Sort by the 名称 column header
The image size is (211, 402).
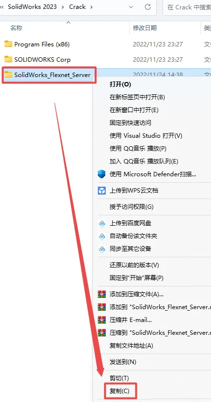tap(16, 28)
